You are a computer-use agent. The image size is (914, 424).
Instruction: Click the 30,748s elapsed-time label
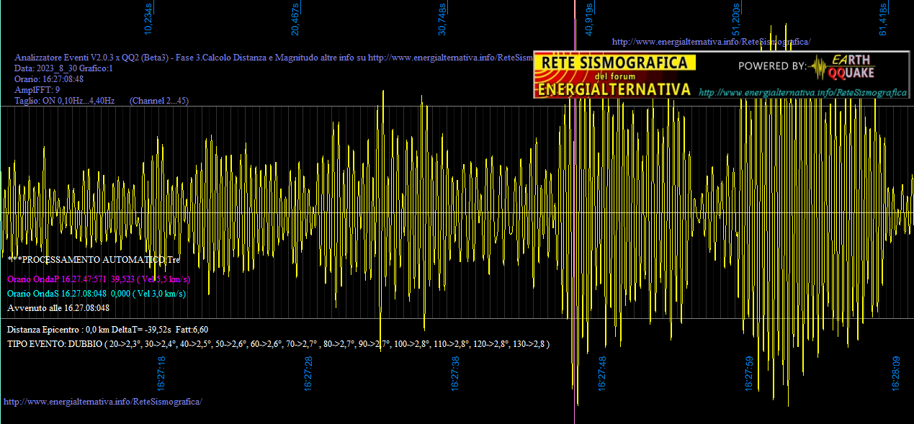click(x=442, y=19)
